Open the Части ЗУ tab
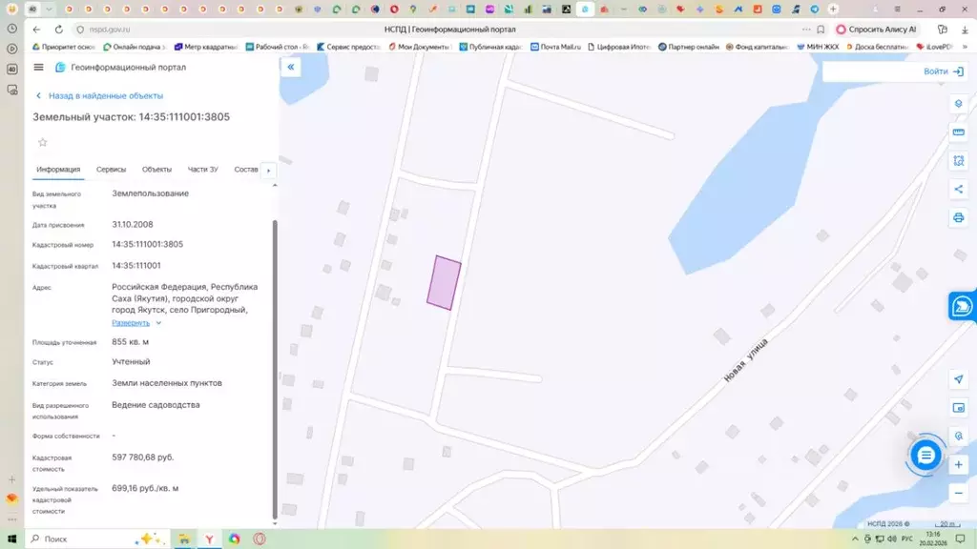 [x=202, y=170]
